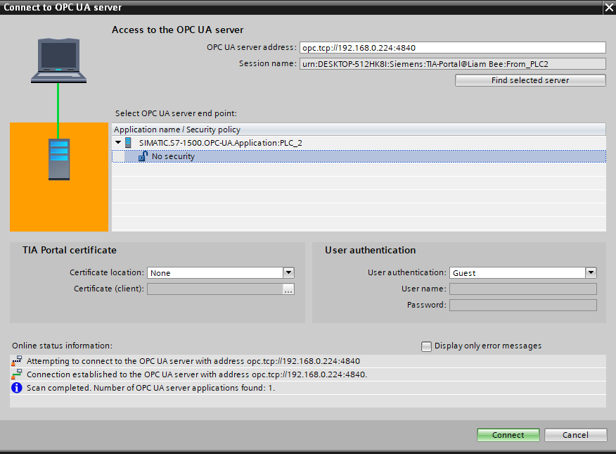This screenshot has width=616, height=454.
Task: Close the Connect to OPC UA server dialog
Action: click(x=608, y=7)
